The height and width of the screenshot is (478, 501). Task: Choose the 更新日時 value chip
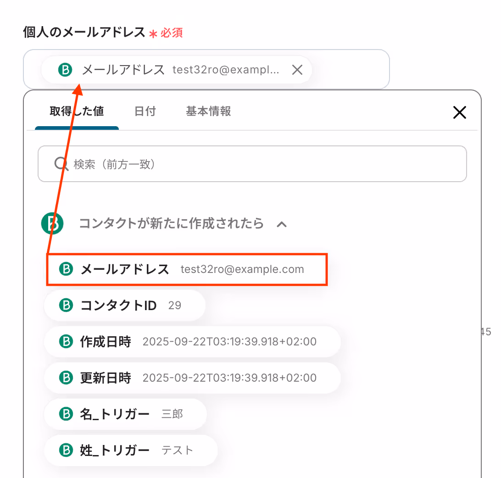coord(192,378)
